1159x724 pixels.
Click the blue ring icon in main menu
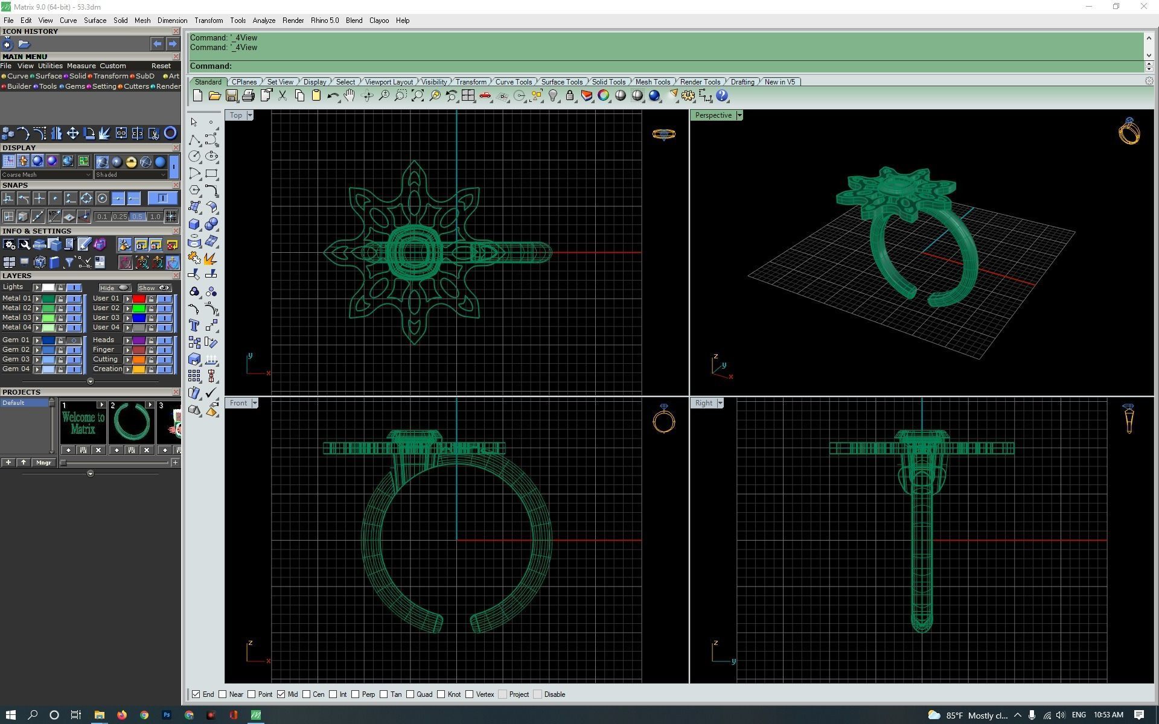pos(170,133)
